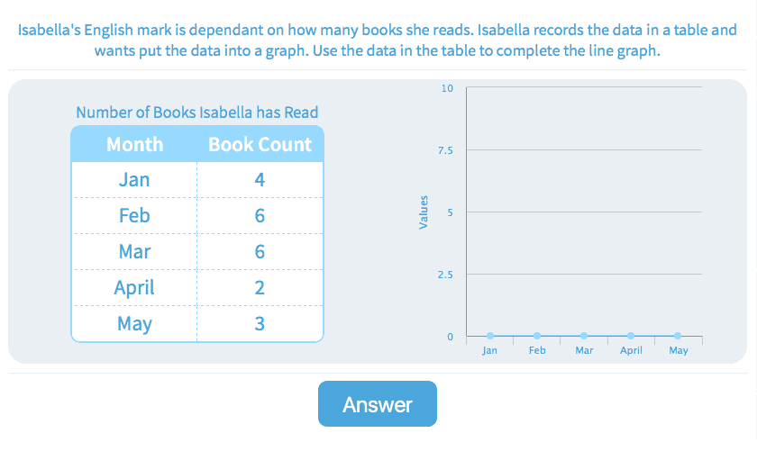Screen dimensions: 757x451
Task: Click the table title text
Action: point(196,113)
